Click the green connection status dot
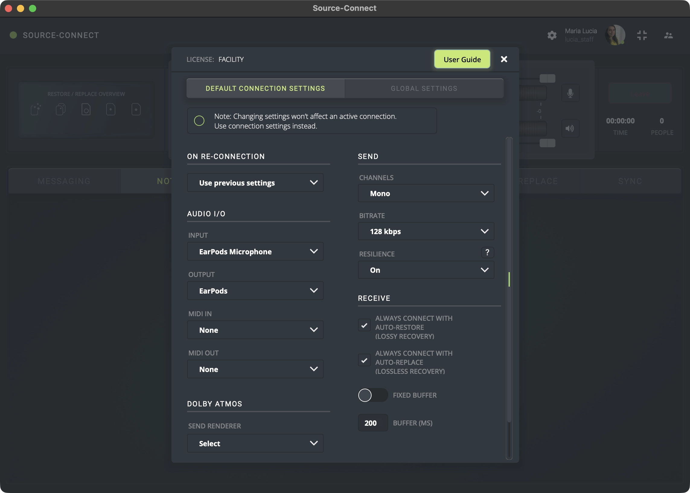Image resolution: width=690 pixels, height=493 pixels. click(x=13, y=35)
